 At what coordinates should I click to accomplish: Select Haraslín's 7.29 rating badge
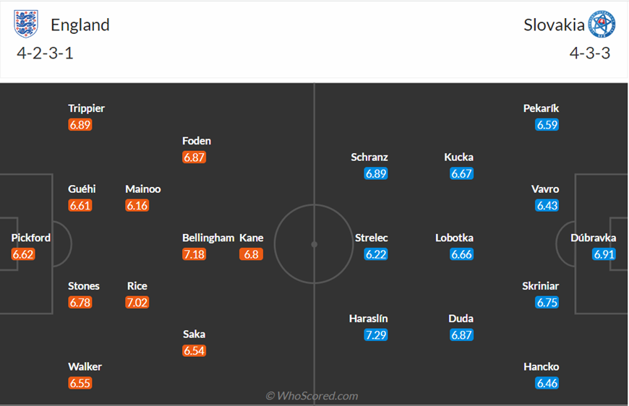point(376,334)
